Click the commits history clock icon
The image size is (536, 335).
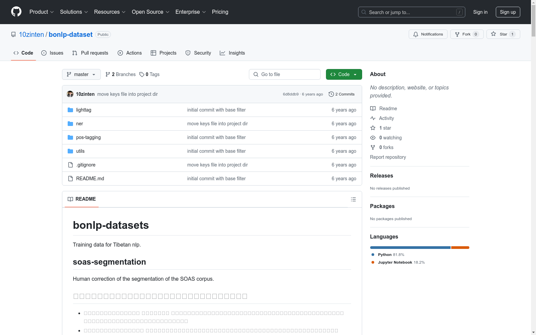coord(331,94)
